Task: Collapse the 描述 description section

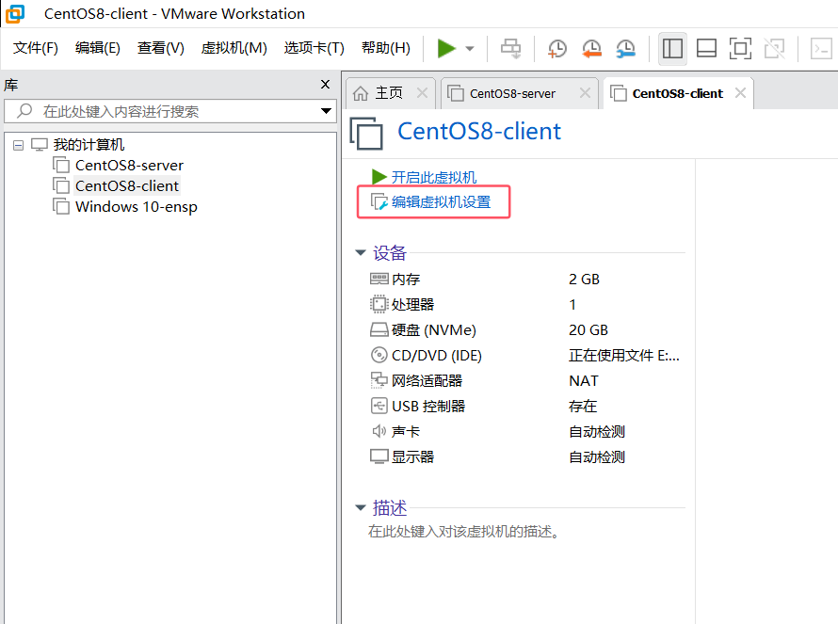Action: 361,507
